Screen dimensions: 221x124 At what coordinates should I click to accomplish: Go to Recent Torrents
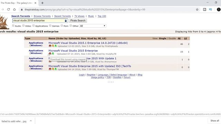pyautogui.click(x=63, y=16)
